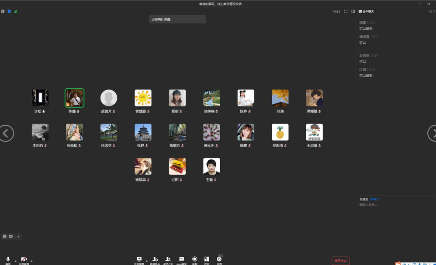Viewport: 436px width, 265px height.
Task: Open the members (成员) list icon
Action: tap(168, 259)
